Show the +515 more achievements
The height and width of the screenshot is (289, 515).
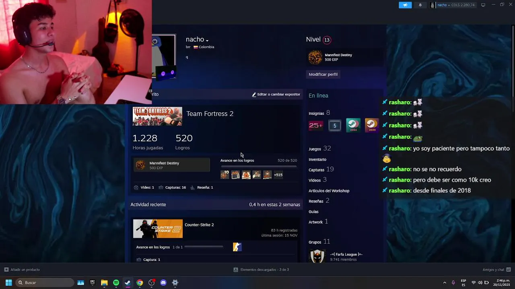pos(278,175)
